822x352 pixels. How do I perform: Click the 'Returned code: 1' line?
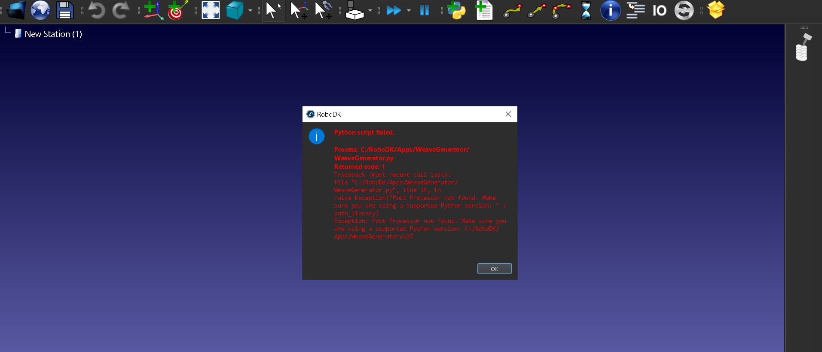click(360, 167)
